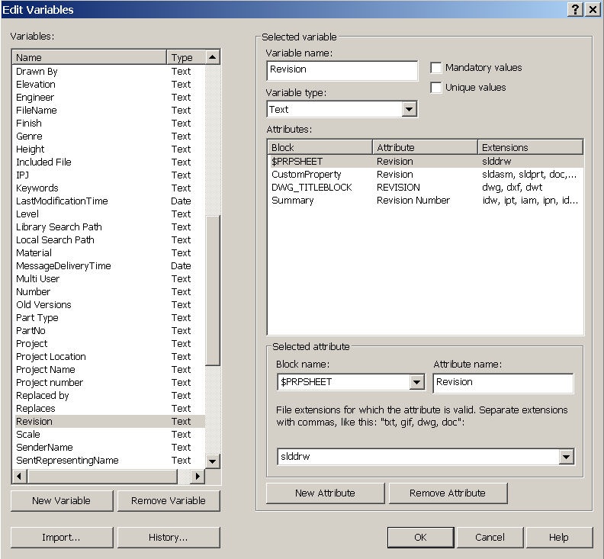Select the $PRPSHEET attribute row
Image resolution: width=604 pixels, height=559 pixels.
426,162
